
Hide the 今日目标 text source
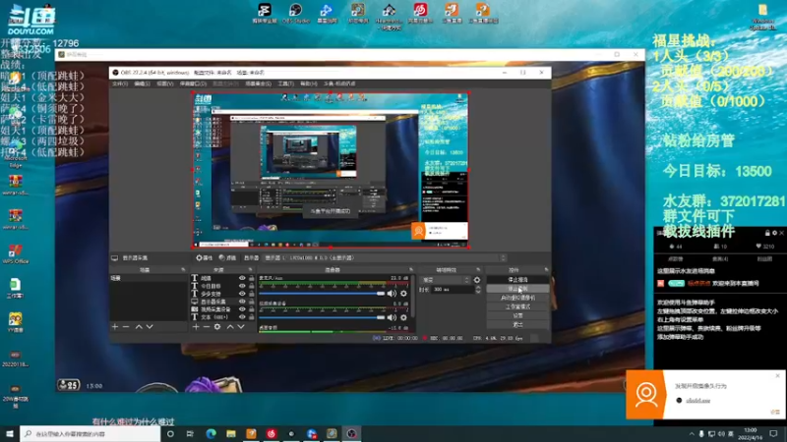coord(242,286)
